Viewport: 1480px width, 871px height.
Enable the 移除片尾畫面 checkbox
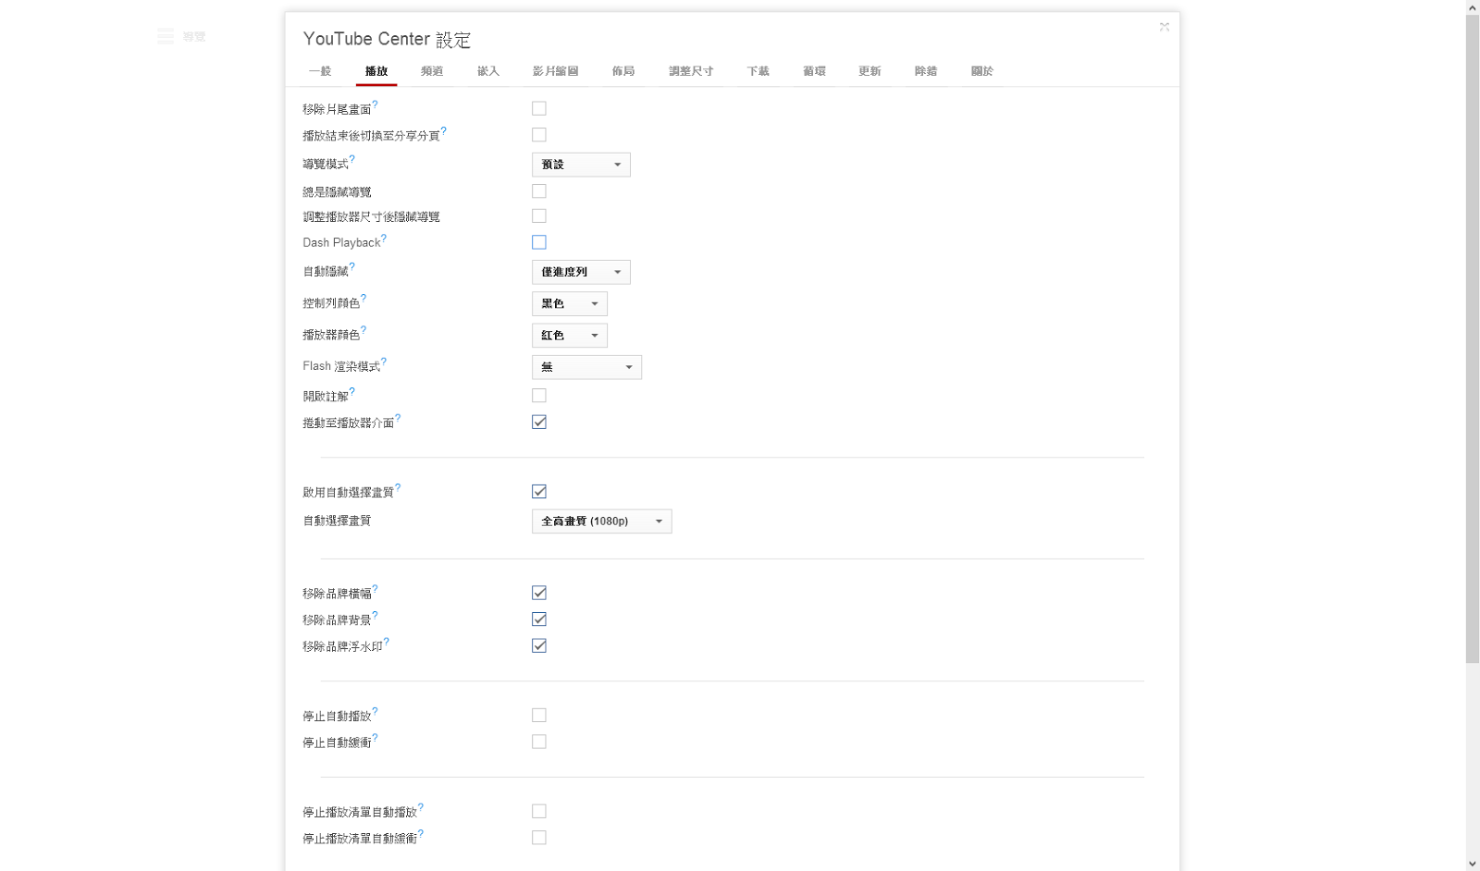pyautogui.click(x=539, y=108)
